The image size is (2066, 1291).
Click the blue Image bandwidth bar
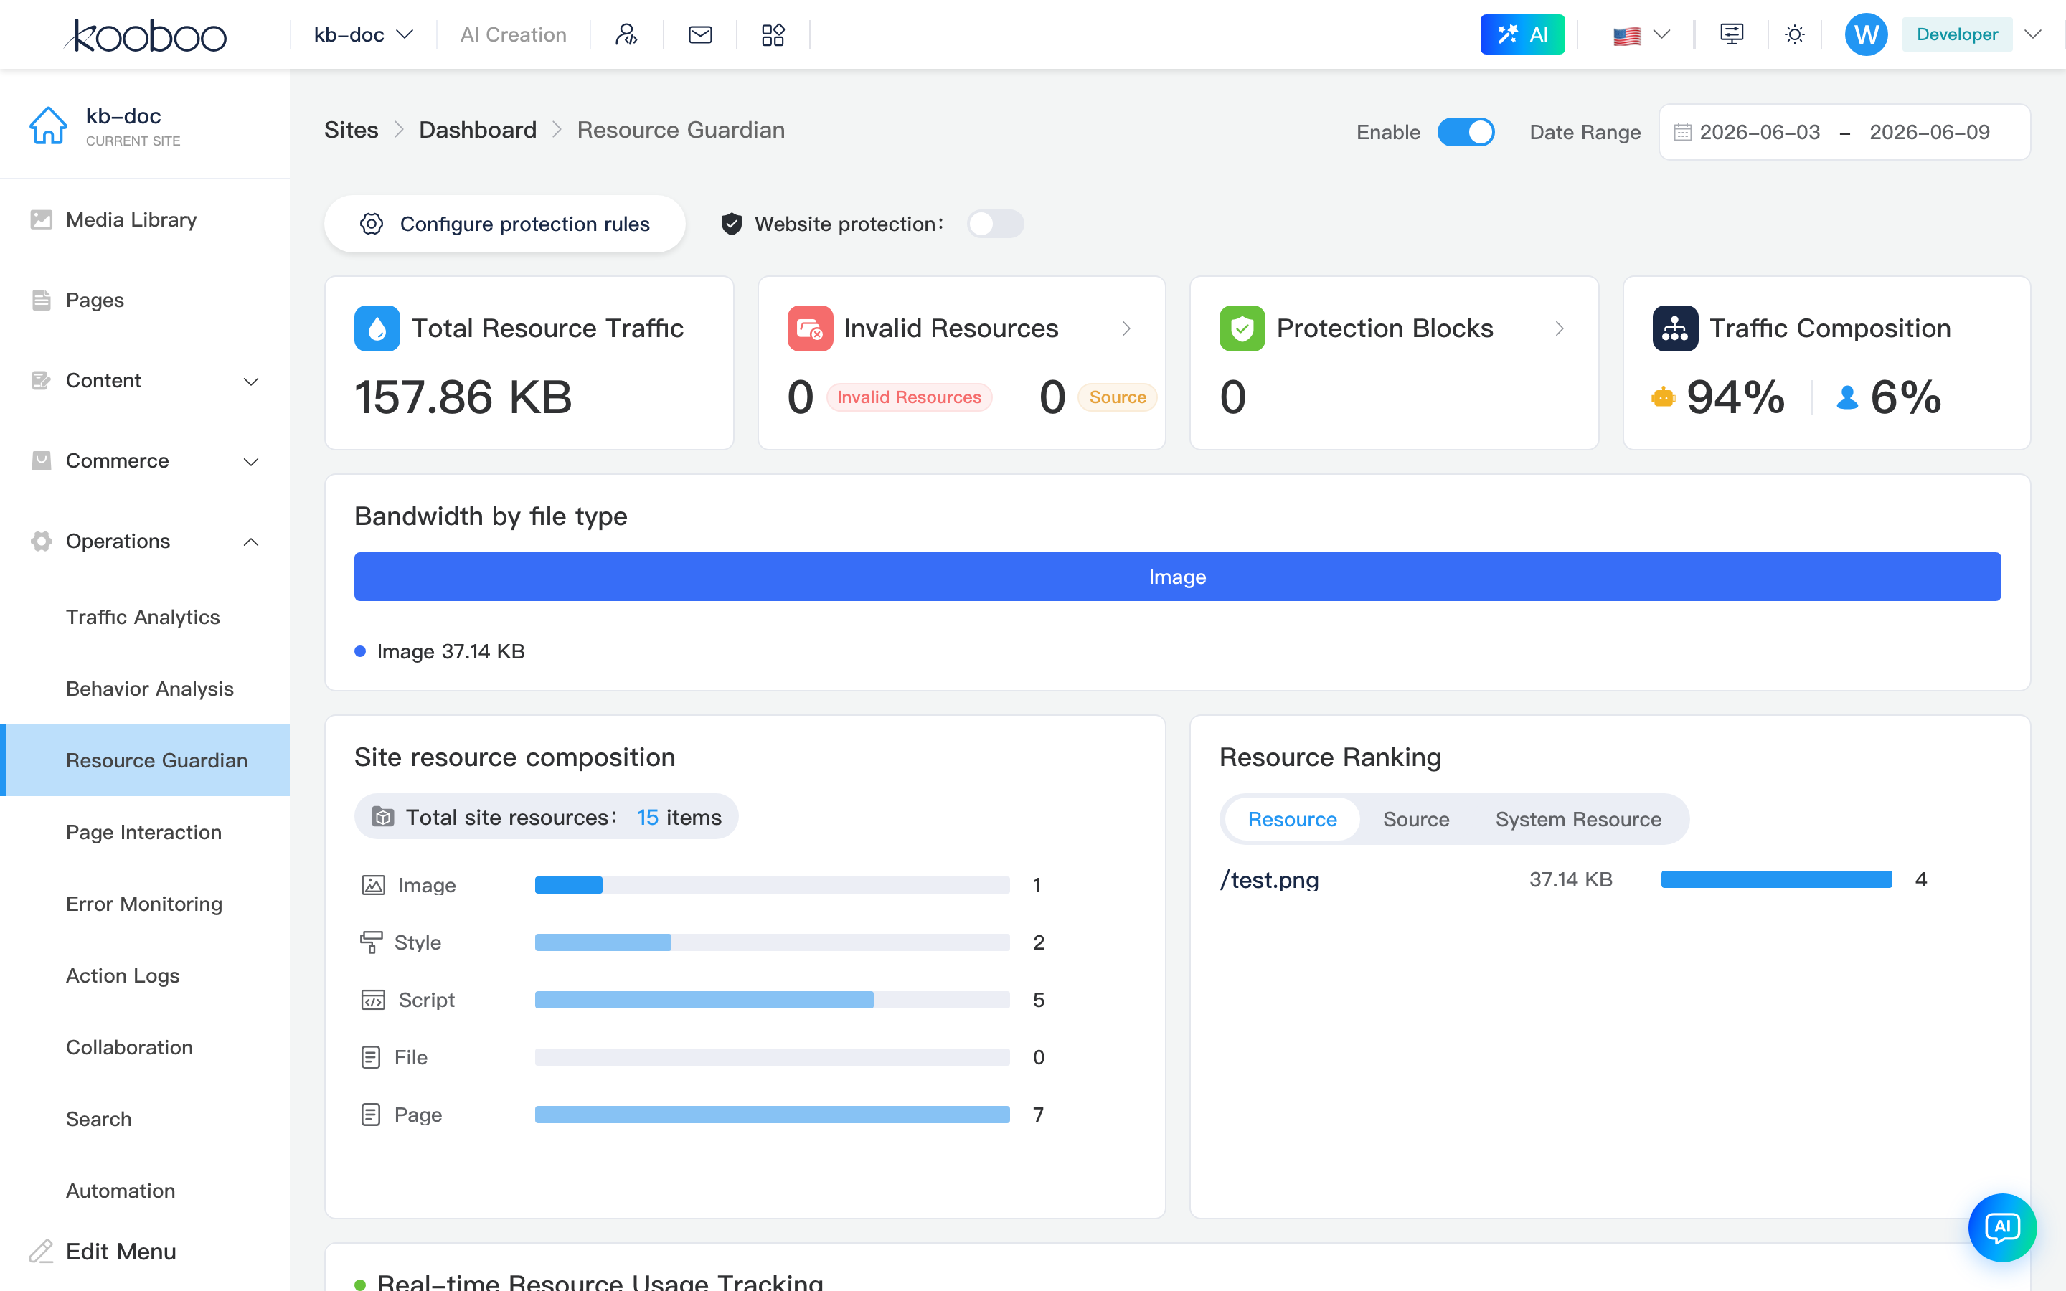1177,577
